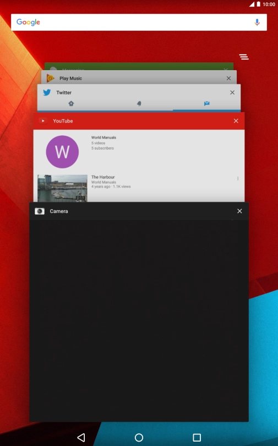The image size is (278, 446).
Task: Open The Harbour video overflow menu
Action: (238, 178)
